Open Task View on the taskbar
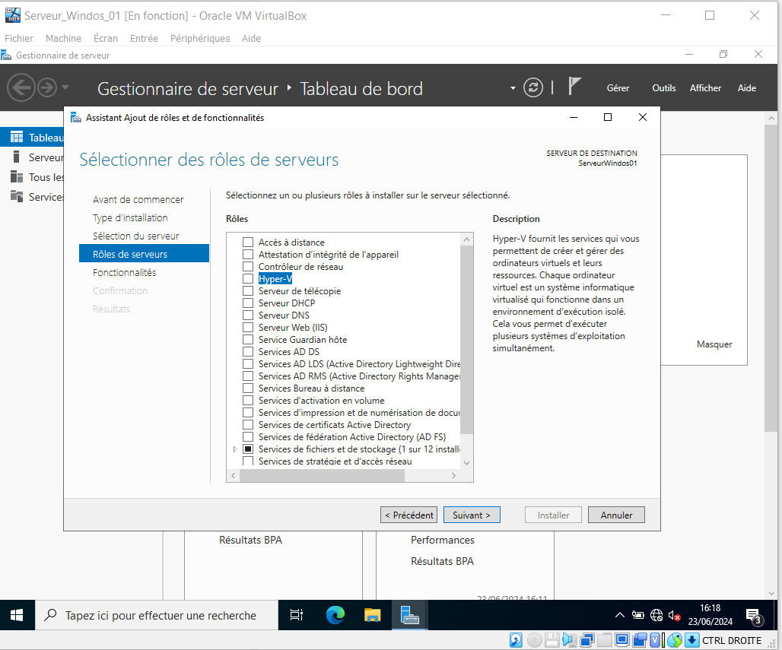The width and height of the screenshot is (782, 650). 297,615
